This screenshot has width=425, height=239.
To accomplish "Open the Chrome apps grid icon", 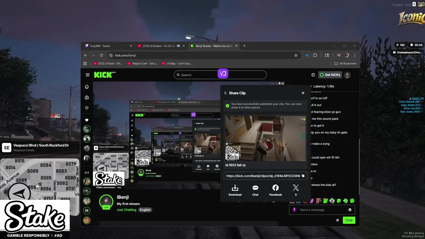I will click(85, 63).
